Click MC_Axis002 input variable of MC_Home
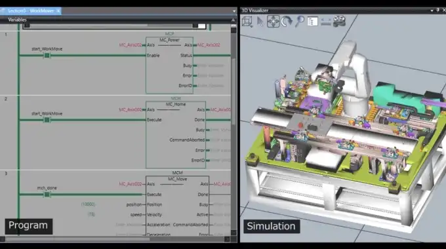The height and width of the screenshot is (249, 446). (x=131, y=109)
